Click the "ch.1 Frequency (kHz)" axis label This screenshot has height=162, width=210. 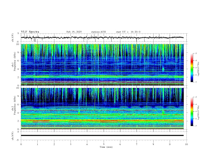(14, 61)
